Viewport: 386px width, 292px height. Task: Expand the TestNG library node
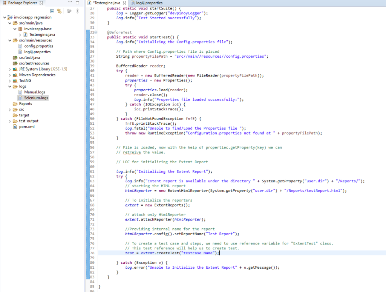[x=10, y=81]
